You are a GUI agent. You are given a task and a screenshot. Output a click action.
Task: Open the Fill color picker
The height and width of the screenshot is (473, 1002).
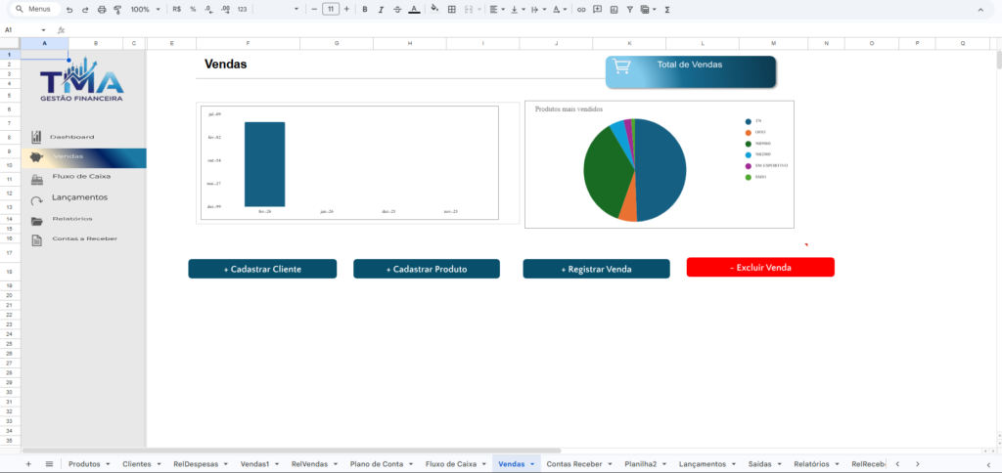tap(434, 9)
